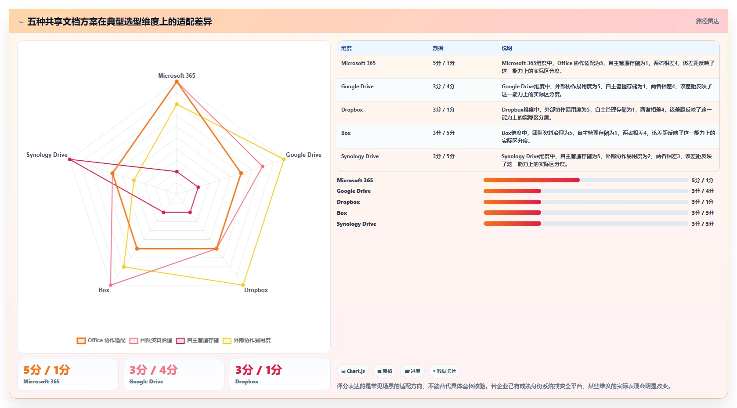Image resolution: width=737 pixels, height=408 pixels.
Task: Click the 3分 / 4分 value in Google Drive table row
Action: pos(444,87)
